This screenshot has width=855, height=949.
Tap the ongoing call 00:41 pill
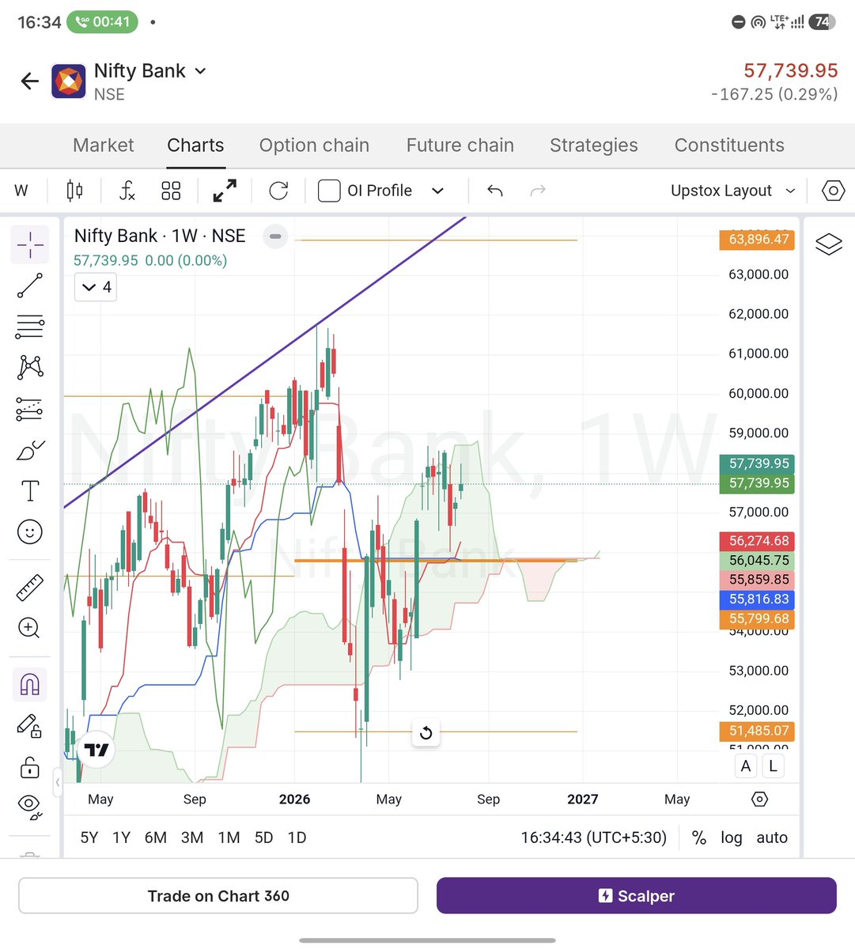102,21
